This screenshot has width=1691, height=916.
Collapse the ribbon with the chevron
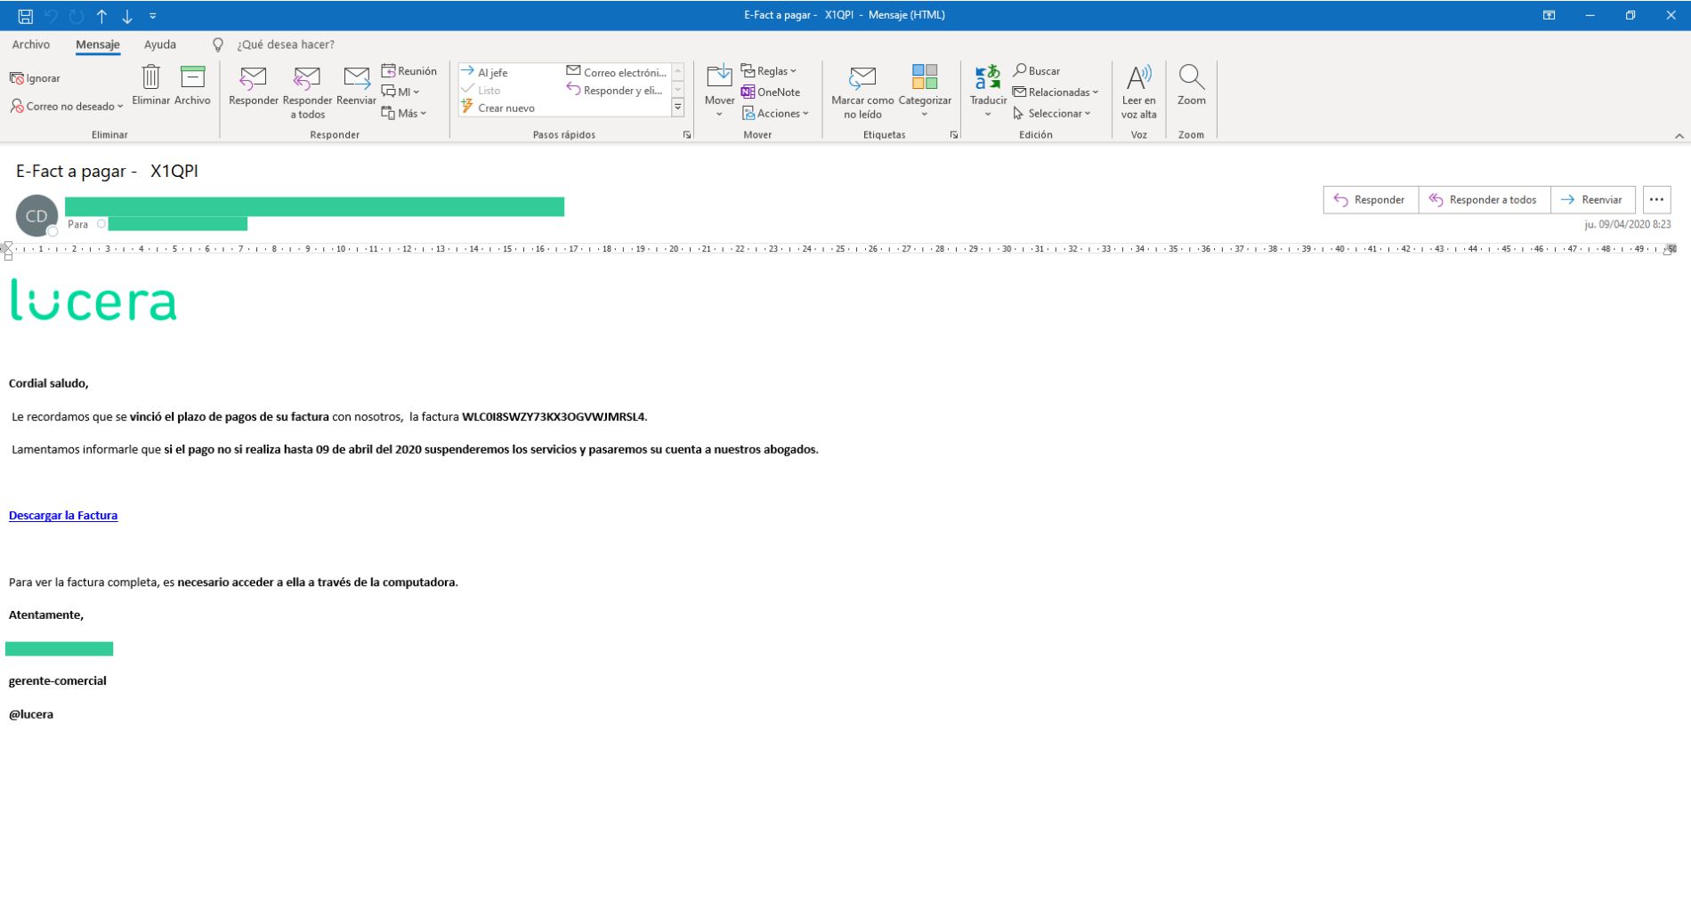1679,136
